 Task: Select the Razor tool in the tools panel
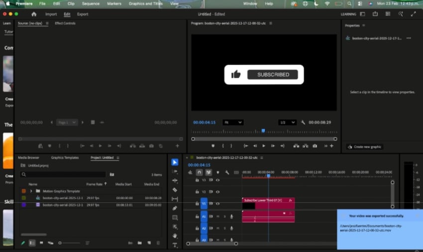(175, 190)
